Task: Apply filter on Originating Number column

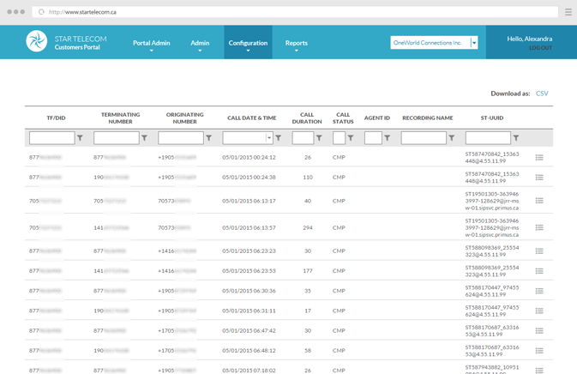Action: pos(208,138)
